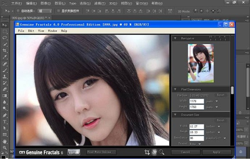Open Document Size Width inches dropdown

point(219,126)
